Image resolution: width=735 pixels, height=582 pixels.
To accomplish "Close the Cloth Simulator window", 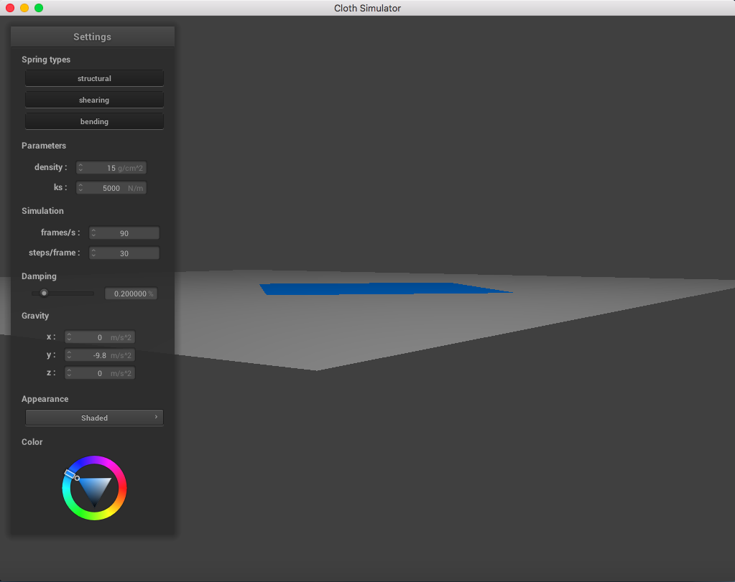I will coord(10,8).
